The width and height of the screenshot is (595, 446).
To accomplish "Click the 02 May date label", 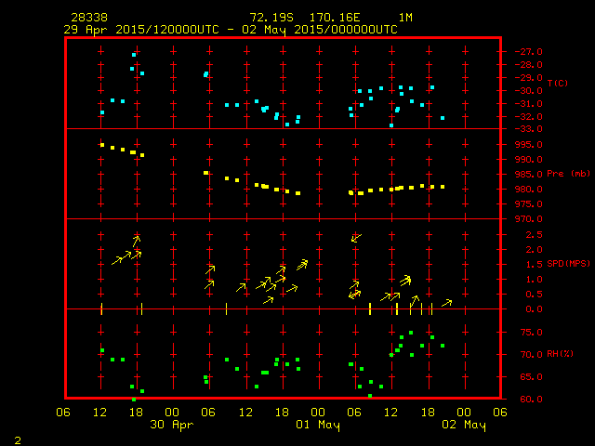I will click(463, 426).
